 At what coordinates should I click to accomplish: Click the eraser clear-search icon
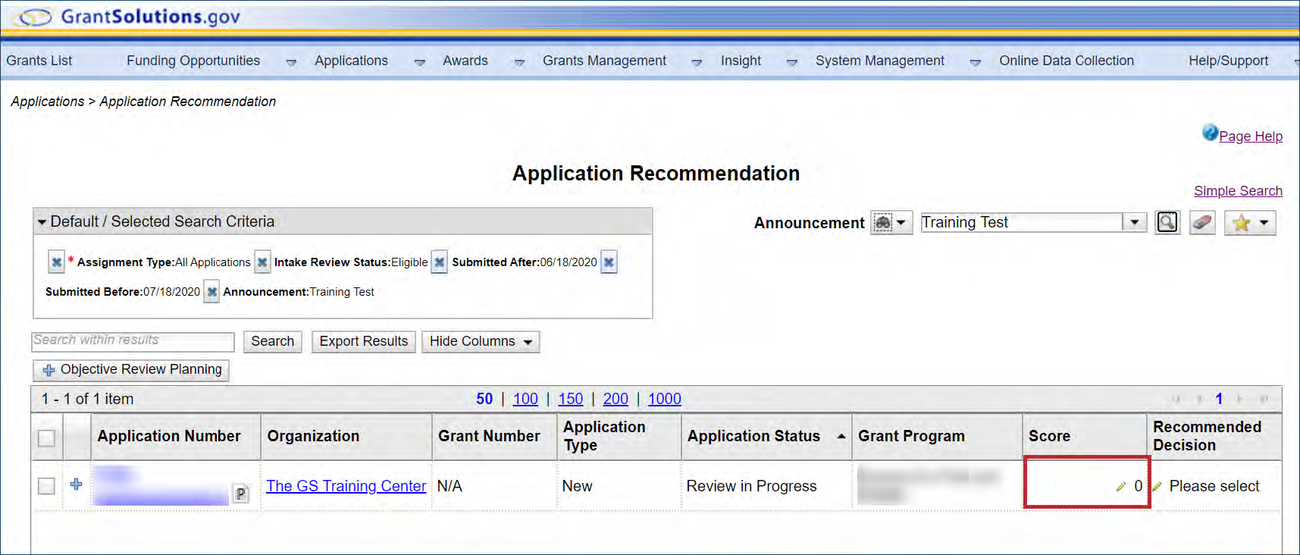tap(1201, 222)
